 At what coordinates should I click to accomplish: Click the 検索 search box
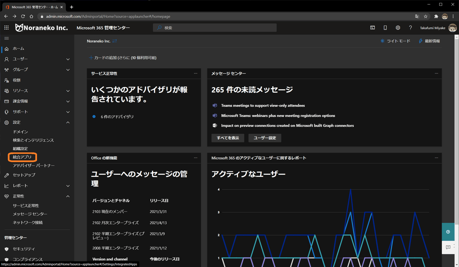(215, 28)
